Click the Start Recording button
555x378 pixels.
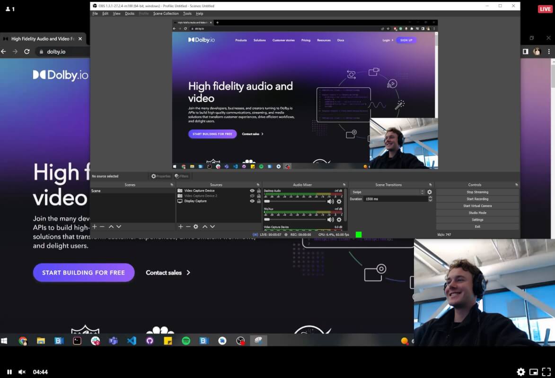477,198
